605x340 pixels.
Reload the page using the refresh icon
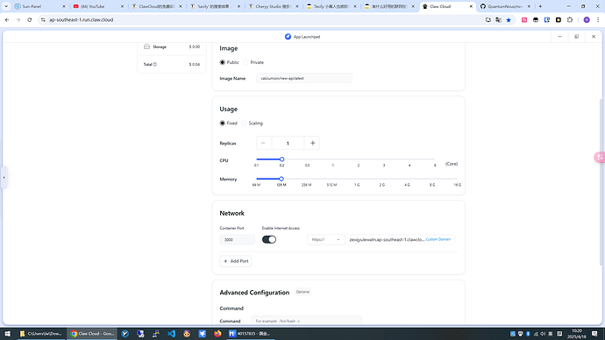(30, 19)
